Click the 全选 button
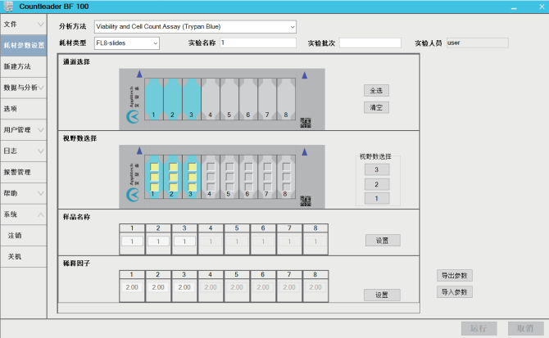The height and width of the screenshot is (338, 549). tap(377, 90)
